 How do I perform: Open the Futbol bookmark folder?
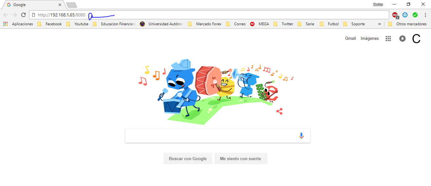[x=329, y=24]
